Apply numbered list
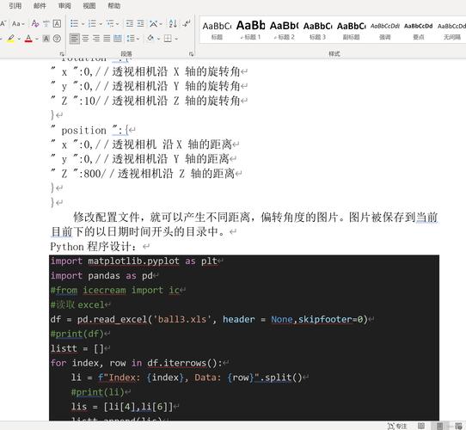The image size is (466, 430). (x=92, y=23)
